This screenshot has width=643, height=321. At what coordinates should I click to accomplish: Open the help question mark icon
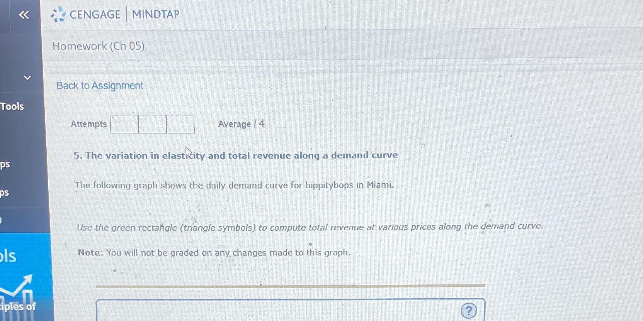(469, 311)
